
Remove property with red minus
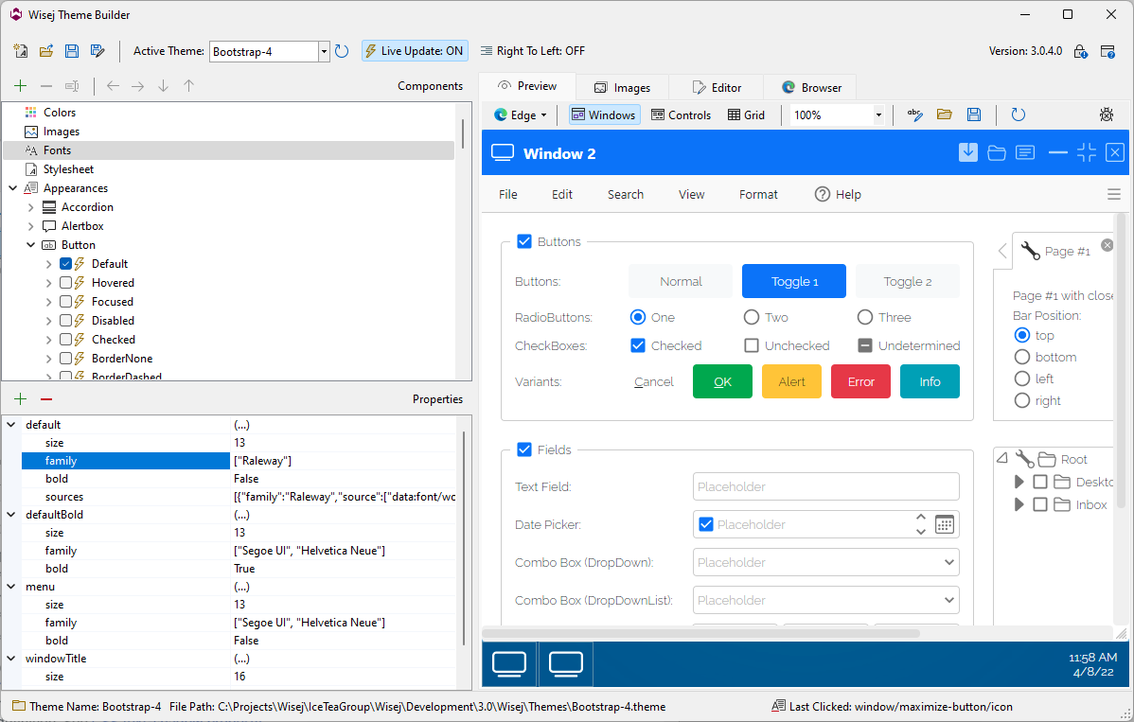46,399
